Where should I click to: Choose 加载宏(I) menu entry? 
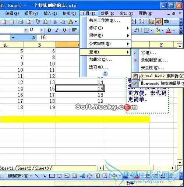pyautogui.click(x=105, y=60)
